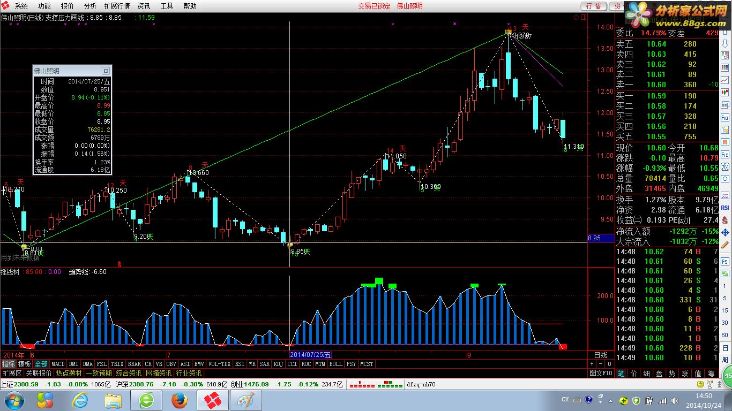Screen dimensions: 732x411
Task: Click the green round 45 badge
Action: click(x=727, y=375)
